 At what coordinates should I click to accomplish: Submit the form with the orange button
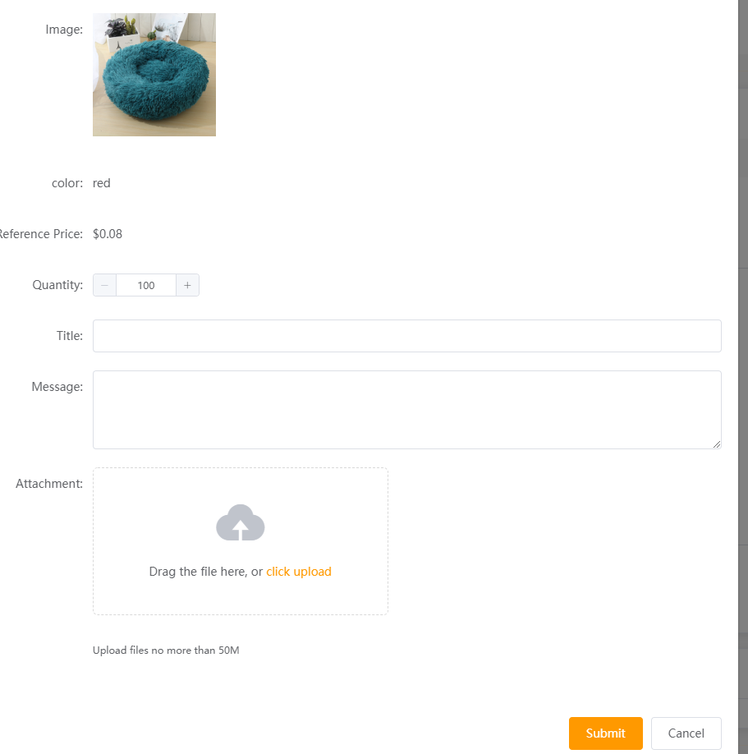606,733
